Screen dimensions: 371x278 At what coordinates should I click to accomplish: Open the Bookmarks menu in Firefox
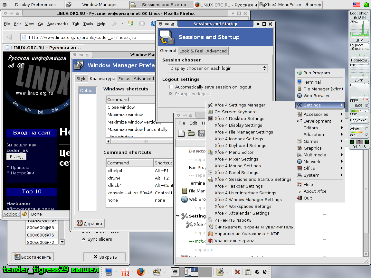(58, 24)
